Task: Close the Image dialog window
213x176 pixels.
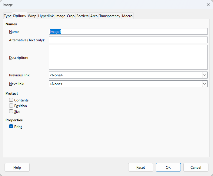Action: coord(208,5)
